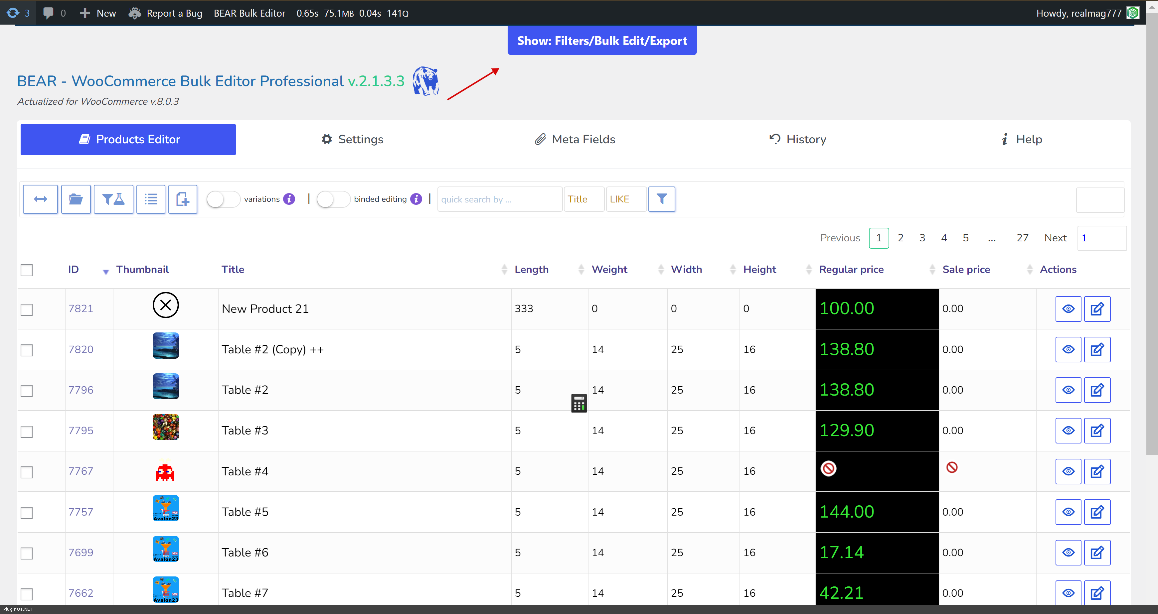Edit Table #5 with pencil icon
Screen dimensions: 1158x614
(x=1097, y=512)
